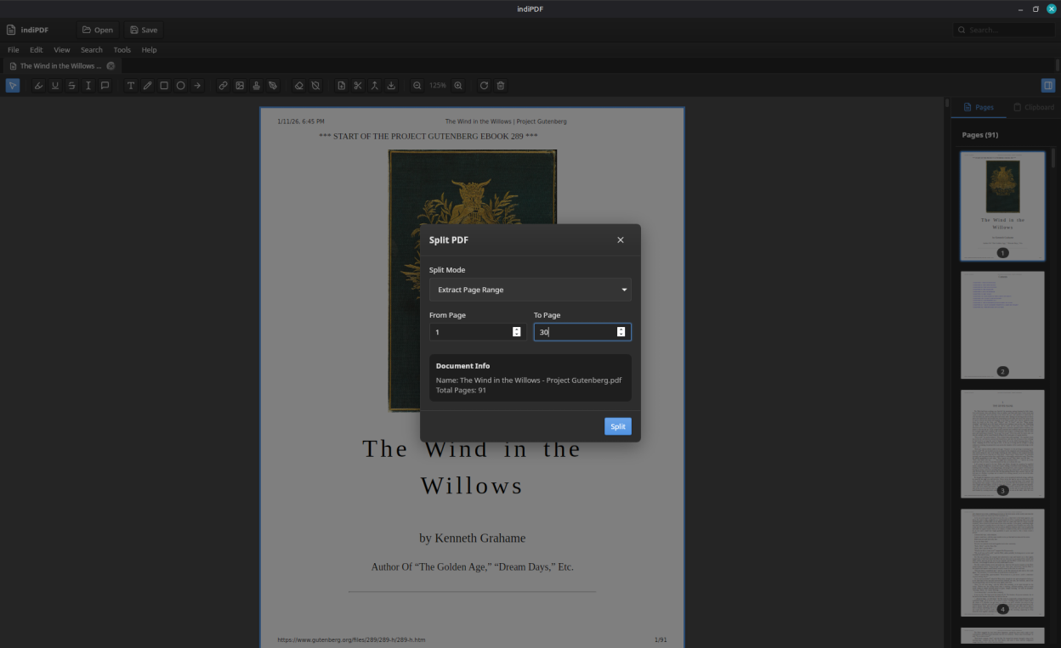The image size is (1061, 648).
Task: Click the export/download icon
Action: (391, 86)
